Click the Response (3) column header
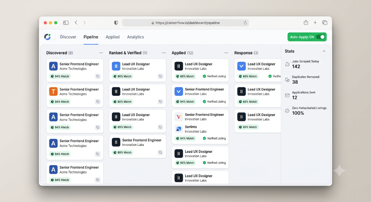The image size is (371, 202). (246, 53)
